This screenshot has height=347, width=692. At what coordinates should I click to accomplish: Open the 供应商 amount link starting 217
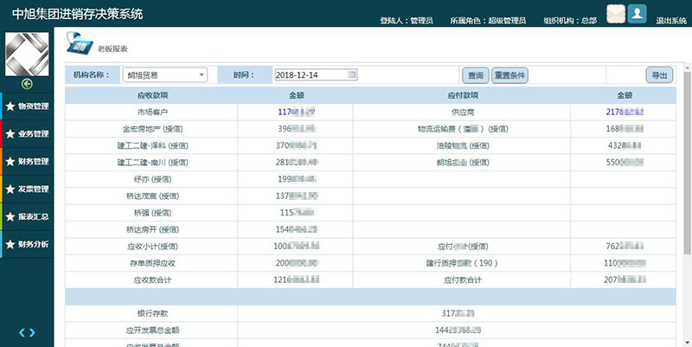click(x=625, y=112)
